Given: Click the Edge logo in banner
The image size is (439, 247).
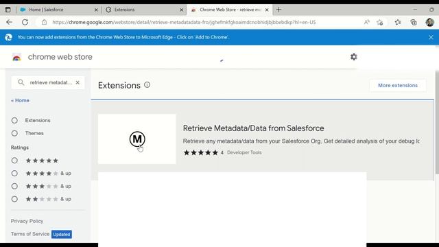Looking at the screenshot, I should (8, 37).
